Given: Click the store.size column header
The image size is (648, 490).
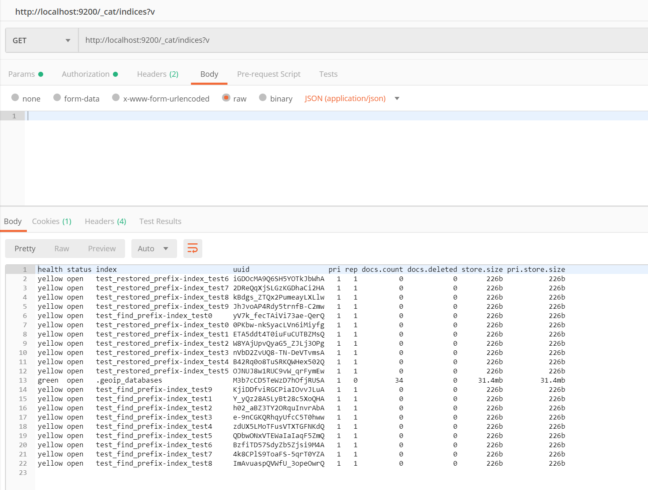Looking at the screenshot, I should click(482, 269).
